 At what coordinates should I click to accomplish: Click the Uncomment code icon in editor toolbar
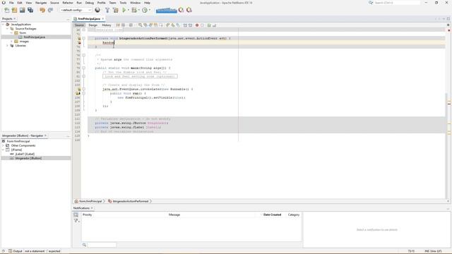click(x=214, y=25)
